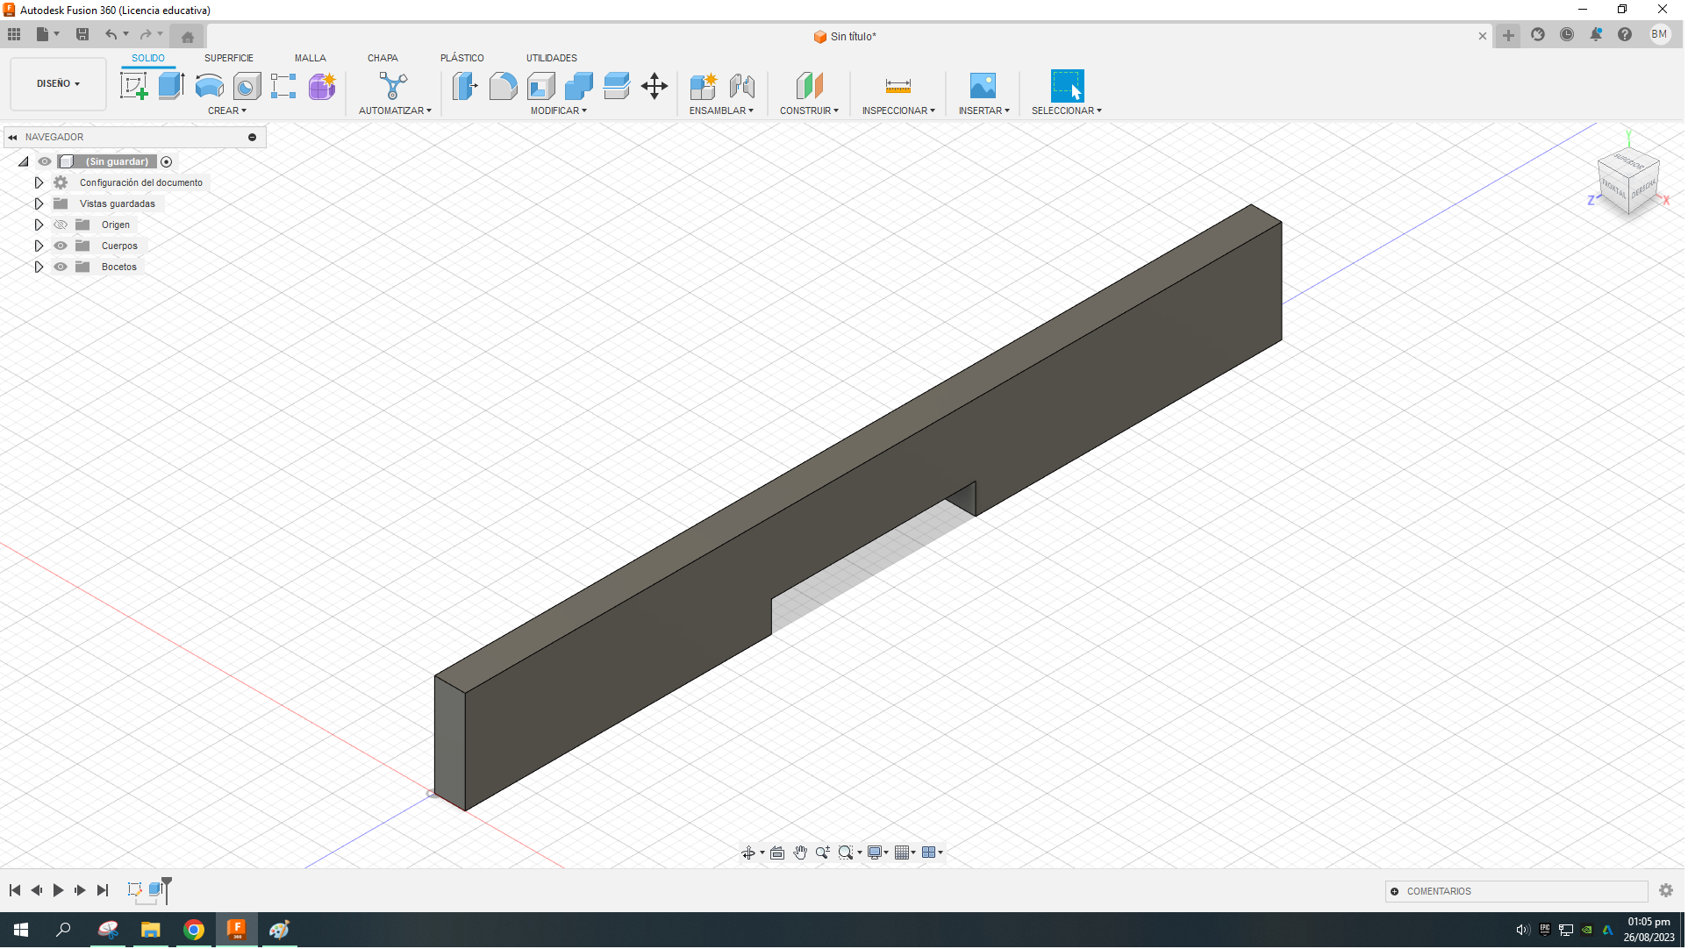Click the Create Sketch tool icon
The height and width of the screenshot is (949, 1688).
(x=133, y=86)
